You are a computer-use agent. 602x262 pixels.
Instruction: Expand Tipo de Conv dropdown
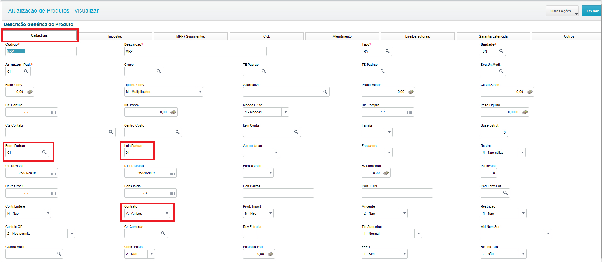point(200,92)
